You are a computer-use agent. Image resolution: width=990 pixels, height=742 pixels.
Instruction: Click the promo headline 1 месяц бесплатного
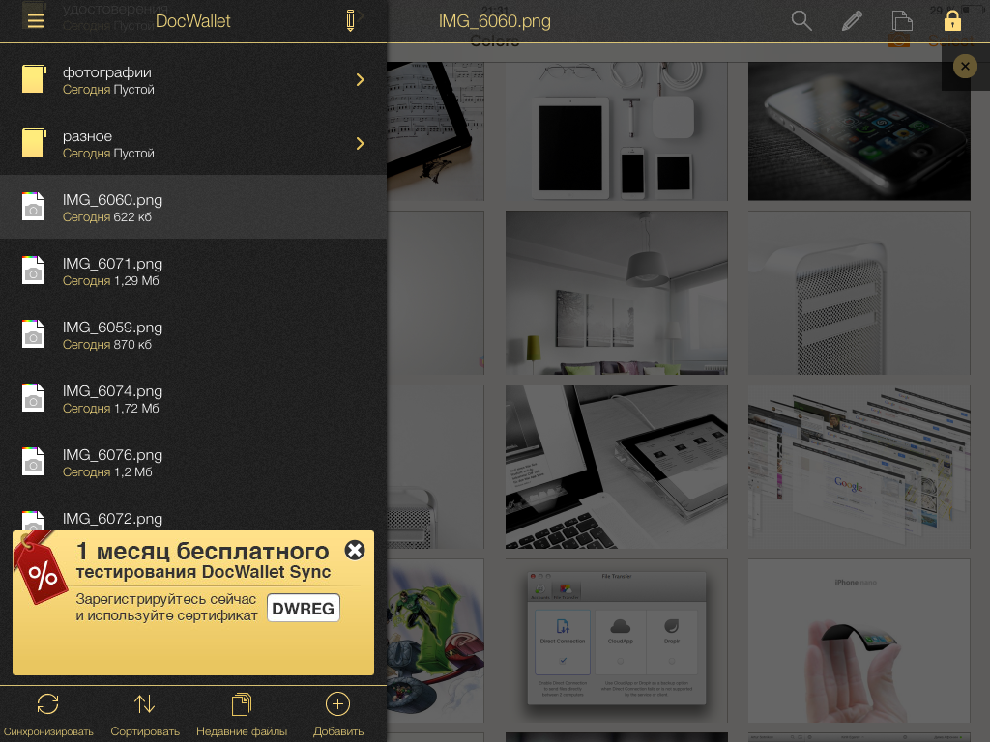point(203,551)
